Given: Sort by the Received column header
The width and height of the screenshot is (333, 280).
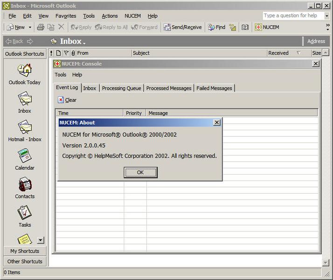Looking at the screenshot, I should 289,53.
